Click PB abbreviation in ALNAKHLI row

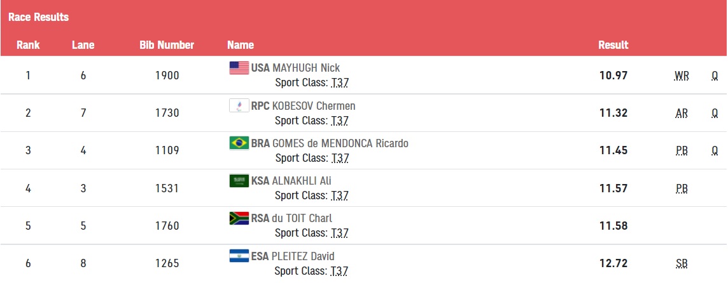pos(682,189)
